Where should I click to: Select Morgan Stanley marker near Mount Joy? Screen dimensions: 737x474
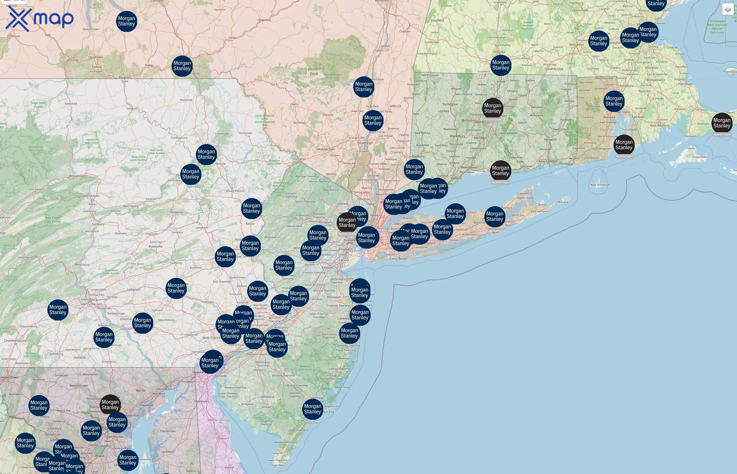click(x=142, y=323)
